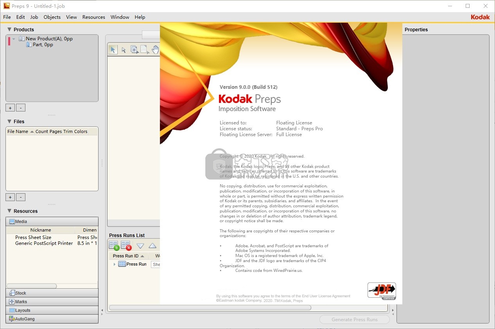Viewport: 495px width, 329px height.
Task: Activate the hand pan tool
Action: [x=156, y=50]
